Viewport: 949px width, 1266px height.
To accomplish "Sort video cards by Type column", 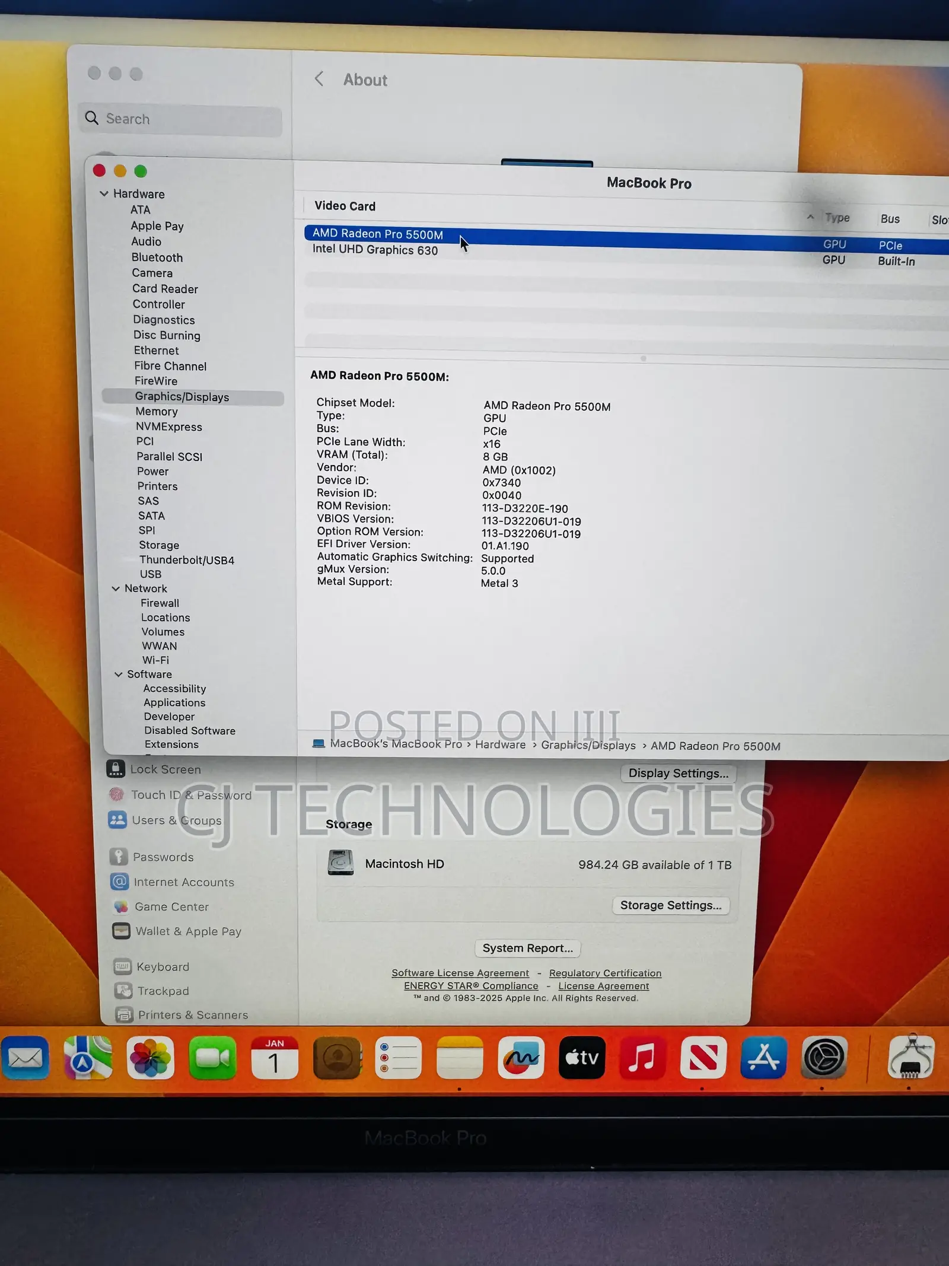I will pos(837,218).
